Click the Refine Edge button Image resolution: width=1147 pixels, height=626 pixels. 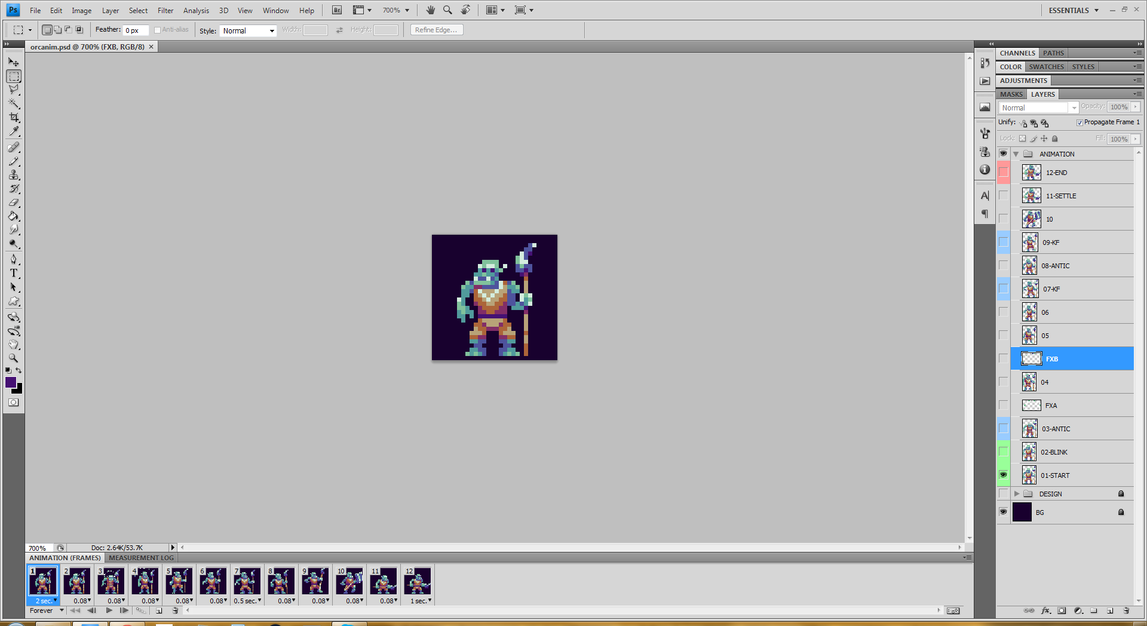(436, 30)
